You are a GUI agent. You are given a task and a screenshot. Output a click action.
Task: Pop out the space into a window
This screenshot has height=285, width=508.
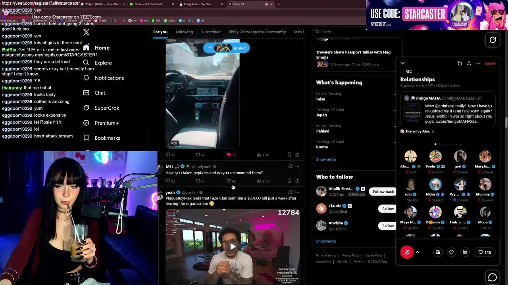click(x=460, y=63)
